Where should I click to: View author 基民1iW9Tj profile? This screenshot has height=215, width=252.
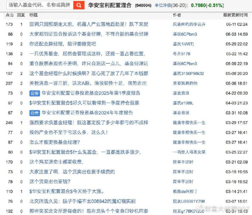point(183,44)
